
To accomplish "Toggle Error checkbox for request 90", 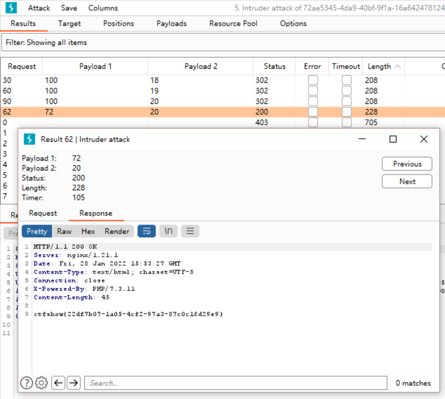I will click(313, 101).
